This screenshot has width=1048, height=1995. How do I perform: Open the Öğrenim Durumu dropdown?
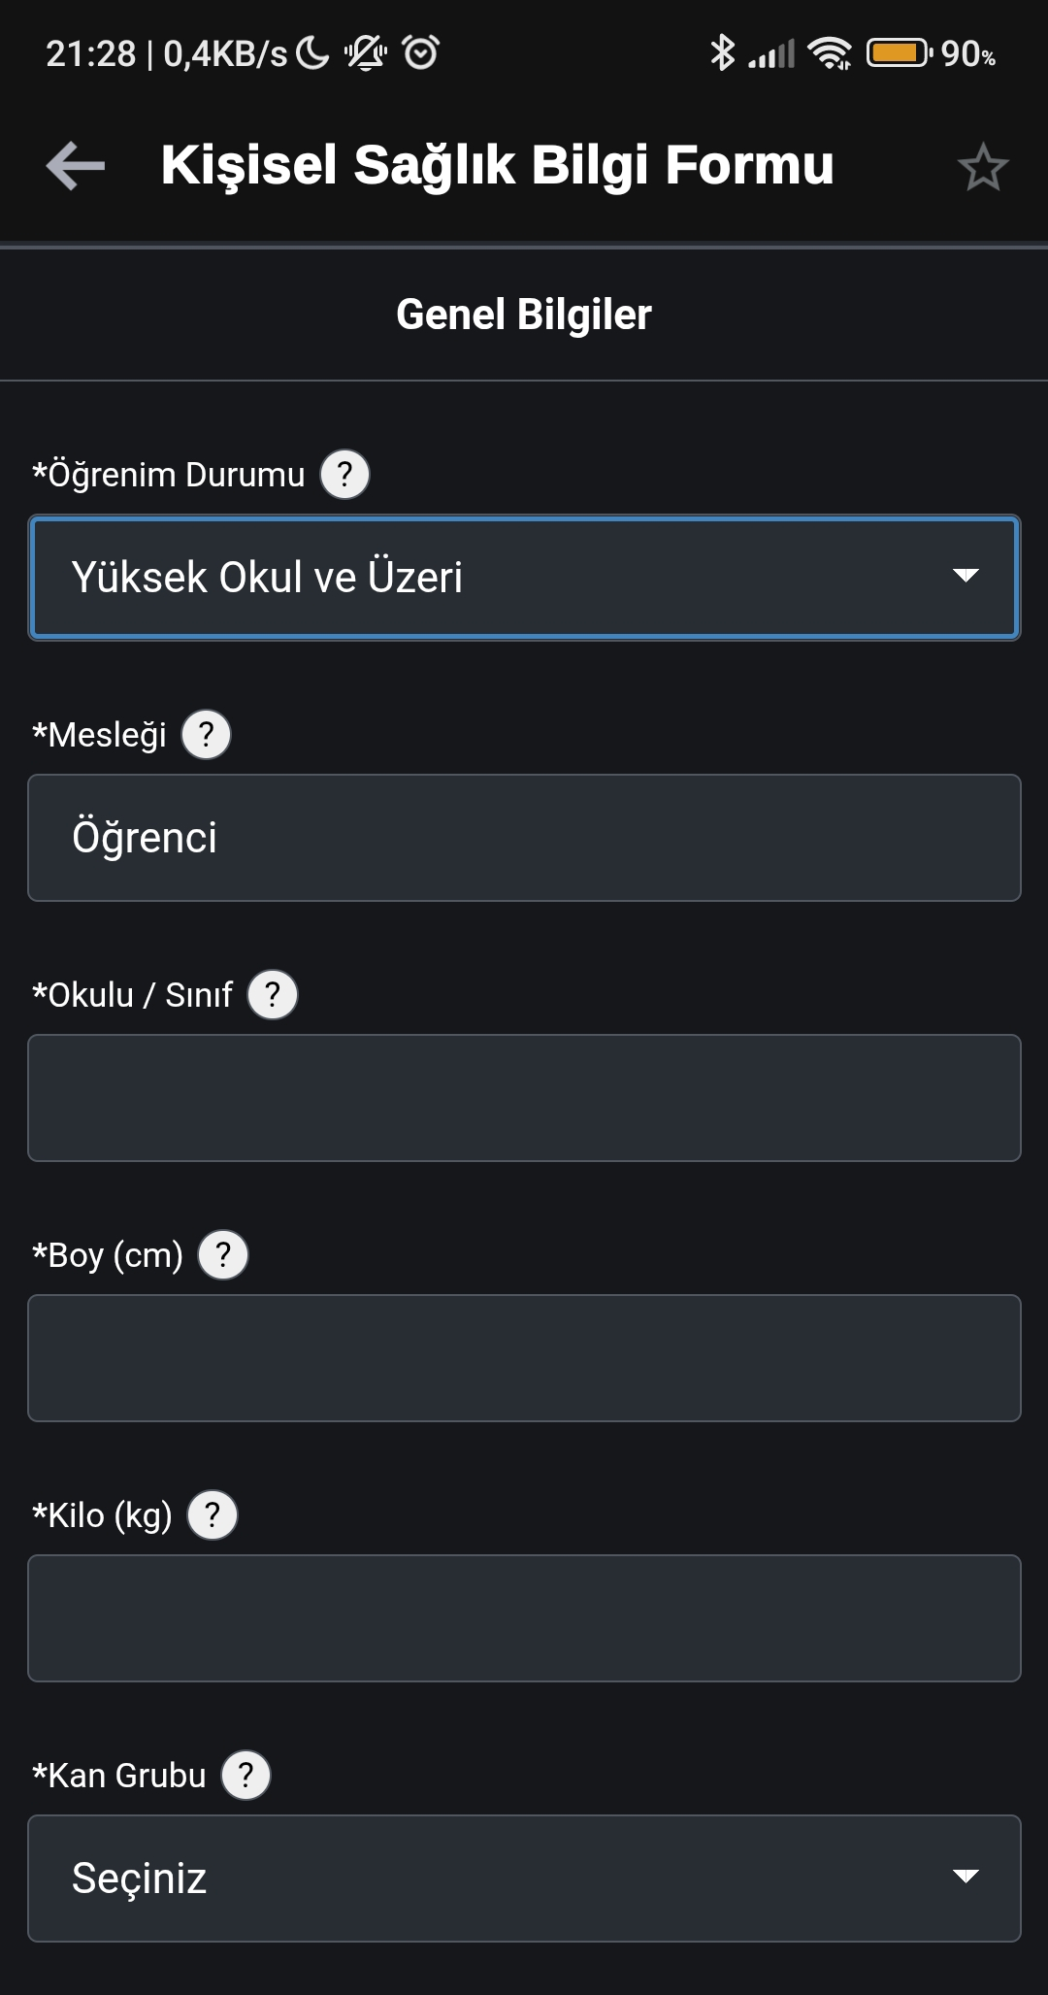point(524,578)
